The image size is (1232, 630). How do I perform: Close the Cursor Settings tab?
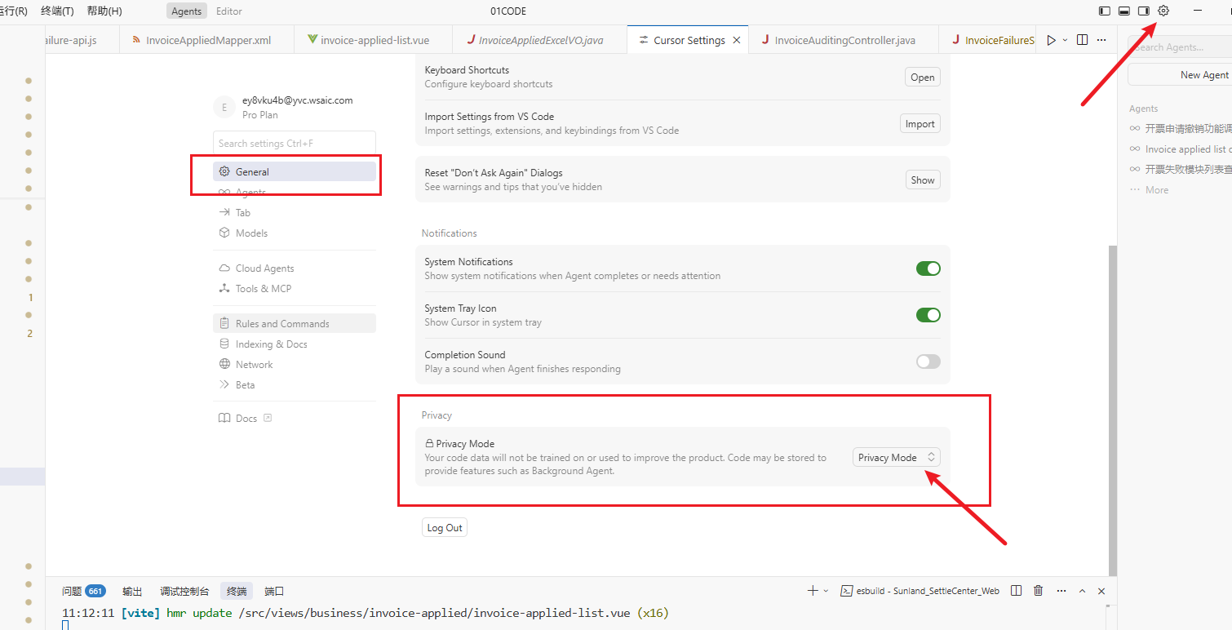click(737, 40)
